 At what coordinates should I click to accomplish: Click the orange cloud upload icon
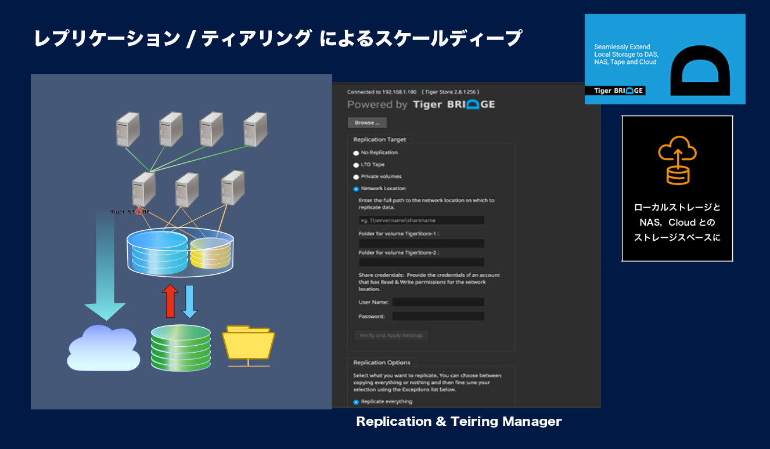pyautogui.click(x=677, y=160)
